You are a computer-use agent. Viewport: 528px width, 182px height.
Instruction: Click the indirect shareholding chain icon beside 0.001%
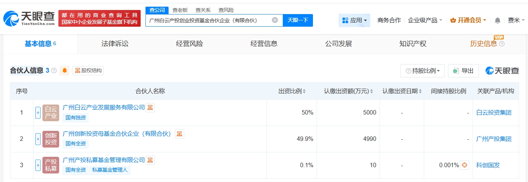464,165
